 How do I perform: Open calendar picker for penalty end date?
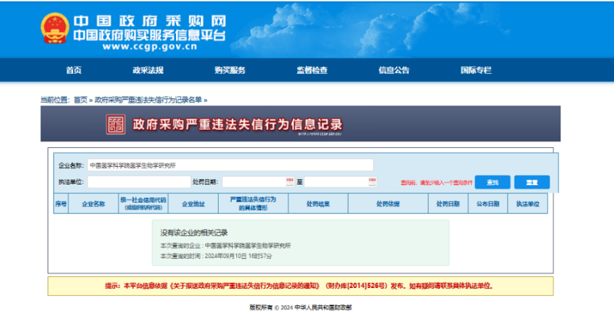[372, 182]
